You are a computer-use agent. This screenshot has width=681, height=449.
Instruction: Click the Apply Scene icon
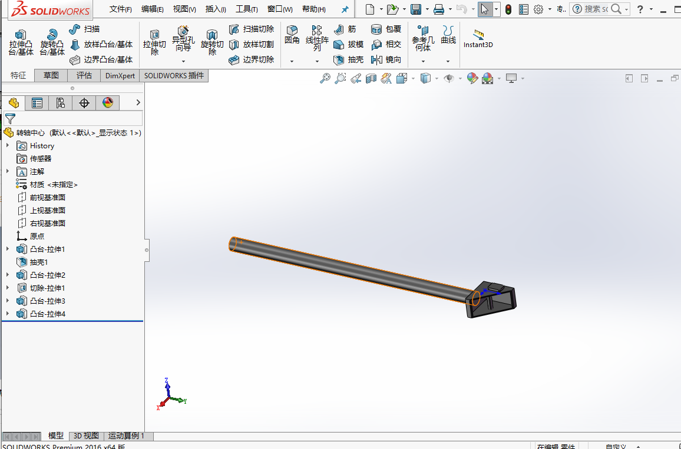point(488,78)
